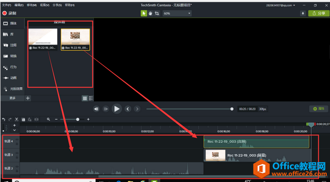330x182 pixels.
Task: Click the import media plus button
Action: click(28, 98)
